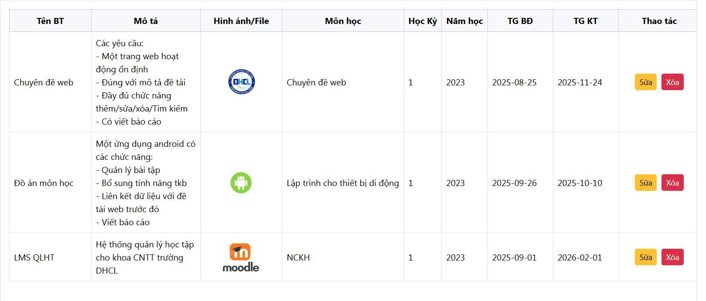
Task: Click the end date 2026-02-01 cell
Action: click(x=580, y=257)
